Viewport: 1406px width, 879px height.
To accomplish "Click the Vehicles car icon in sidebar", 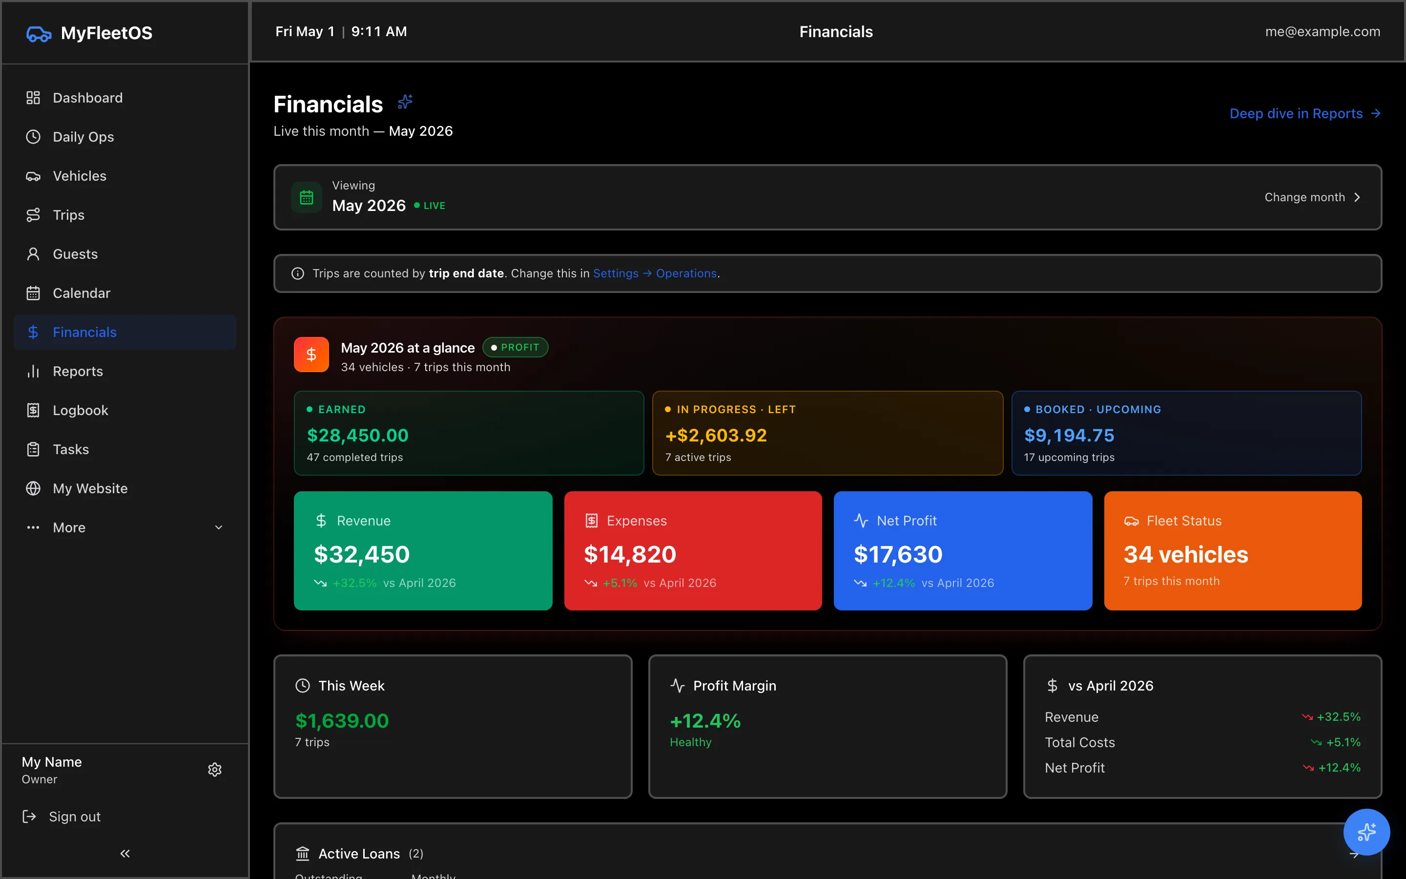I will point(33,176).
